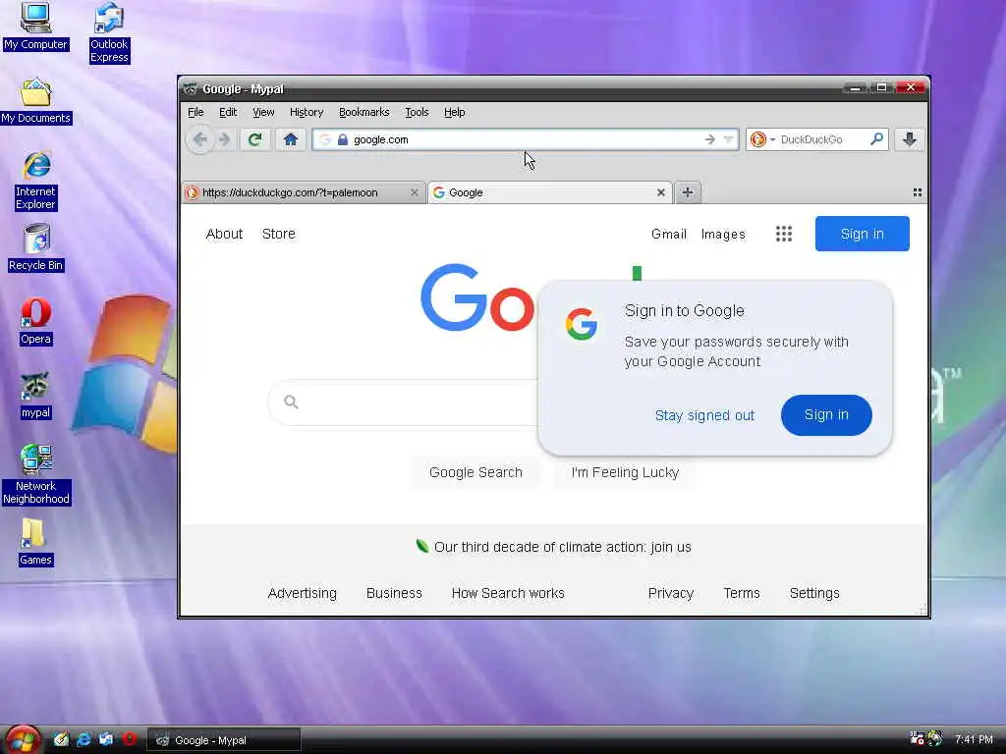Click the go arrow in the address bar

point(709,139)
